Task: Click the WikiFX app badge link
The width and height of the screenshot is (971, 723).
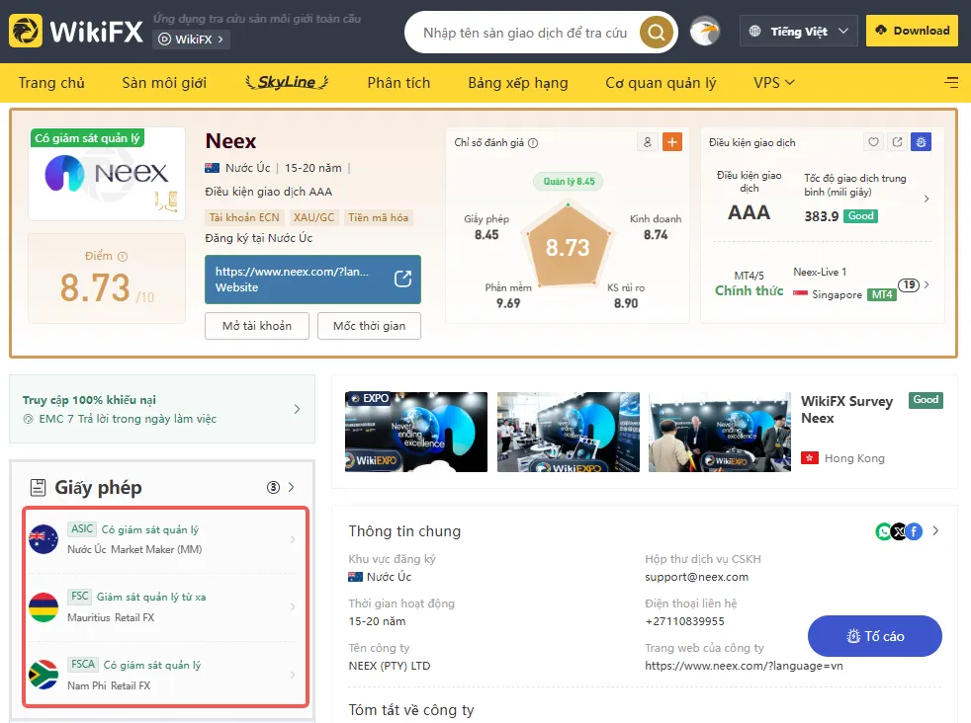Action: [x=192, y=39]
